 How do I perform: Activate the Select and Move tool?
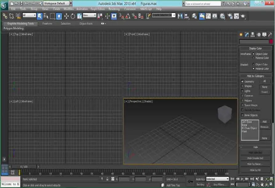[66, 16]
